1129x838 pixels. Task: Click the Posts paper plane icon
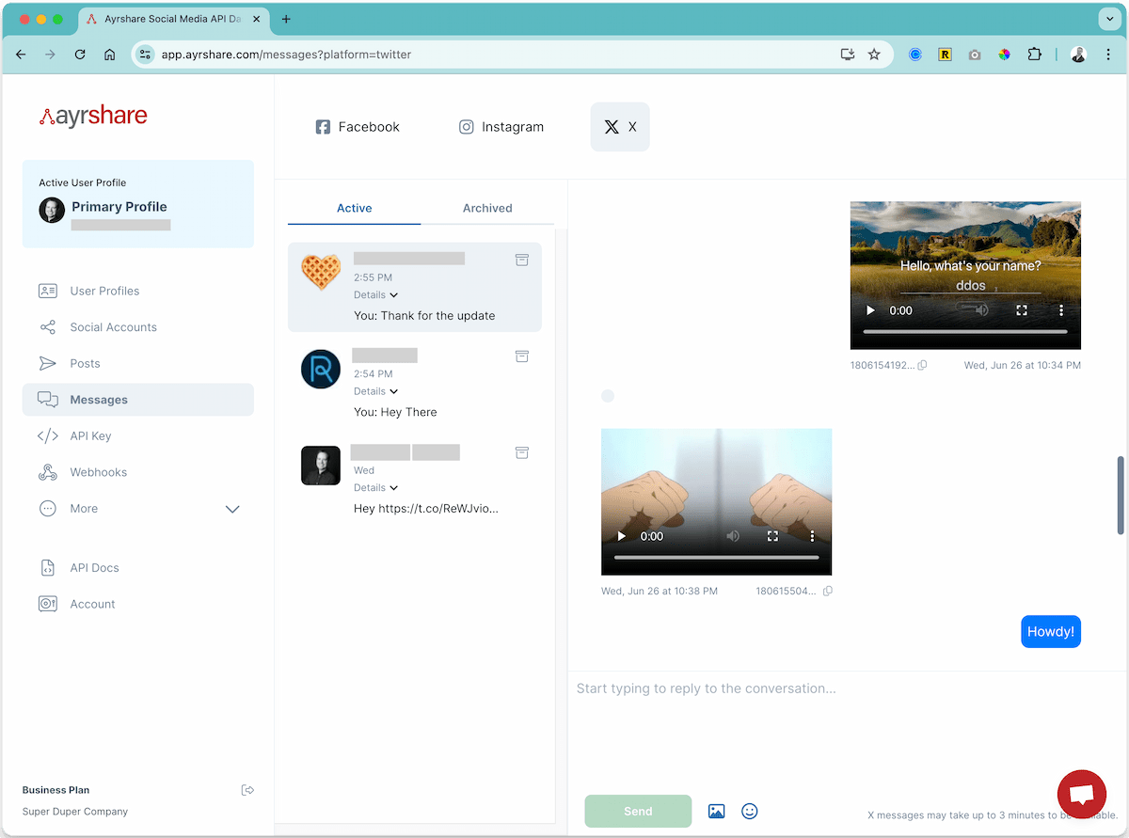[x=48, y=363]
